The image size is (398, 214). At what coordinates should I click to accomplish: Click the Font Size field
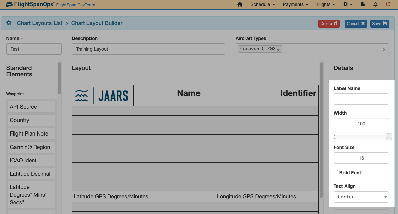pos(361,158)
